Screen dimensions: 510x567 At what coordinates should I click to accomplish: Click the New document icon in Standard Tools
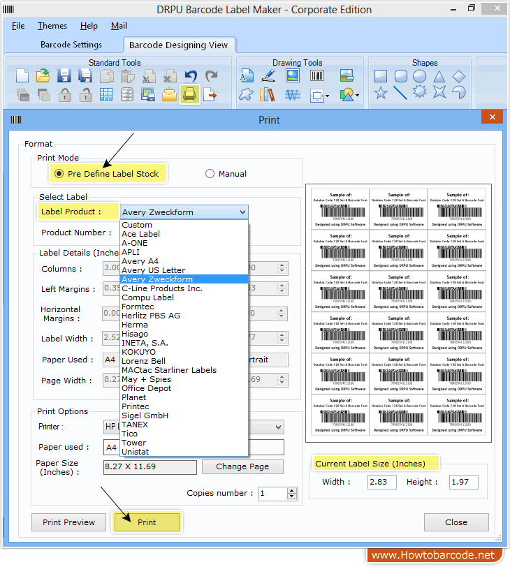click(x=22, y=76)
